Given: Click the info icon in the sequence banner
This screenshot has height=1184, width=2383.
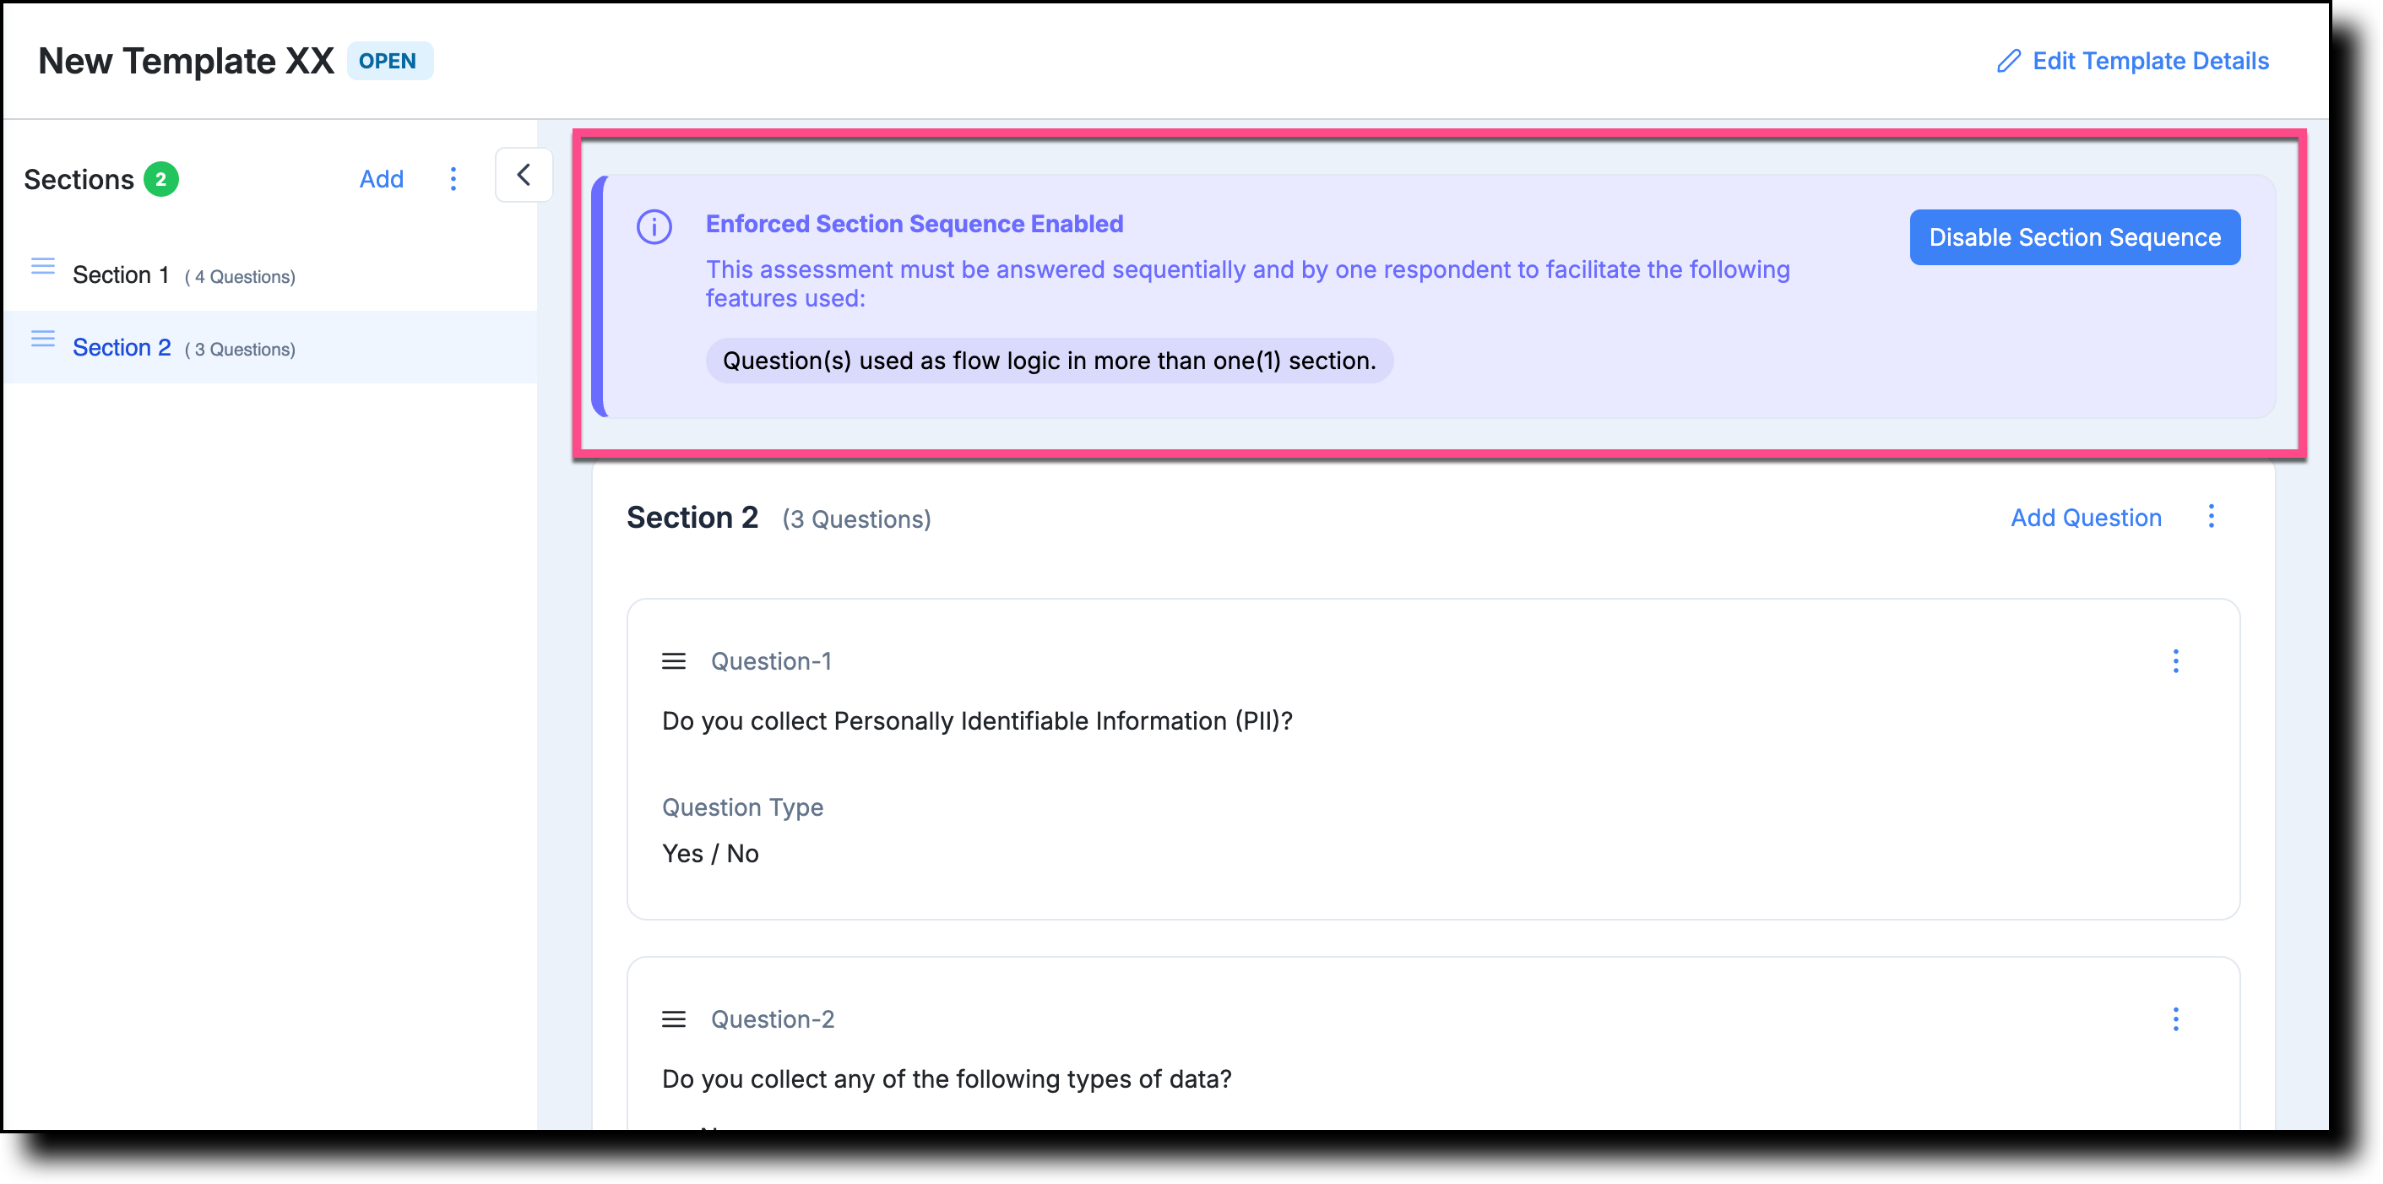Looking at the screenshot, I should [654, 226].
